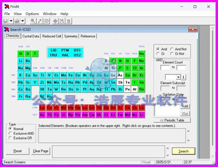Open the save button dropdown arrow

click(x=11, y=21)
